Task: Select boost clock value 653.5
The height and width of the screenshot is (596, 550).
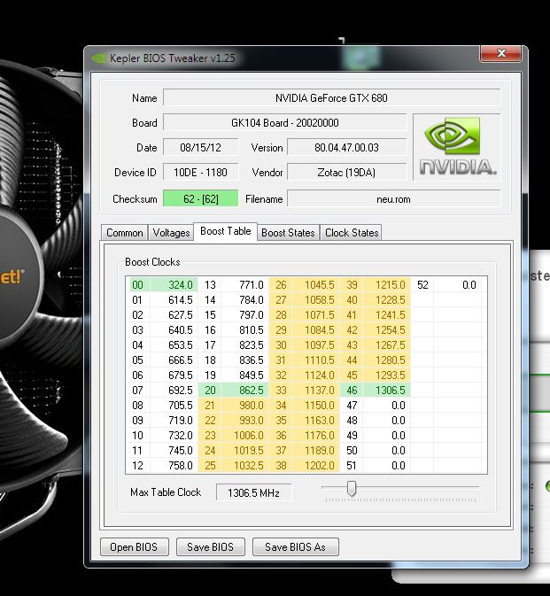Action: 174,344
